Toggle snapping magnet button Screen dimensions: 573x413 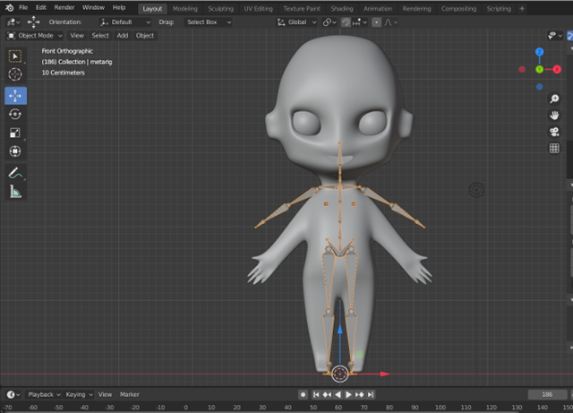[346, 22]
